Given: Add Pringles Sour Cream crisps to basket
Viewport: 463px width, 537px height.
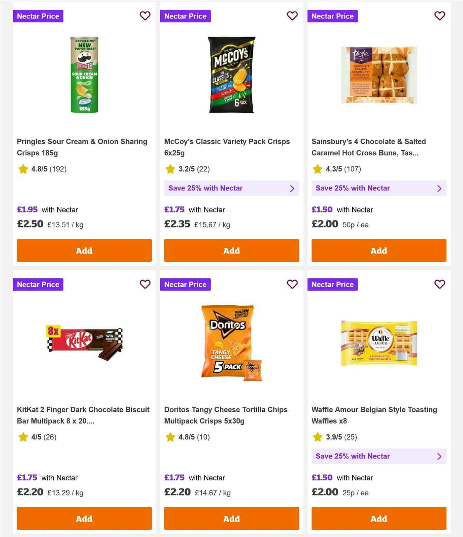Looking at the screenshot, I should coord(84,250).
